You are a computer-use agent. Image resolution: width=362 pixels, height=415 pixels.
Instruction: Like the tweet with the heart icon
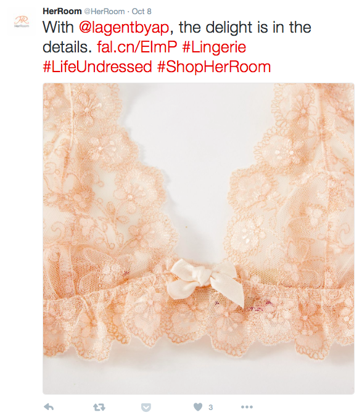click(x=198, y=407)
